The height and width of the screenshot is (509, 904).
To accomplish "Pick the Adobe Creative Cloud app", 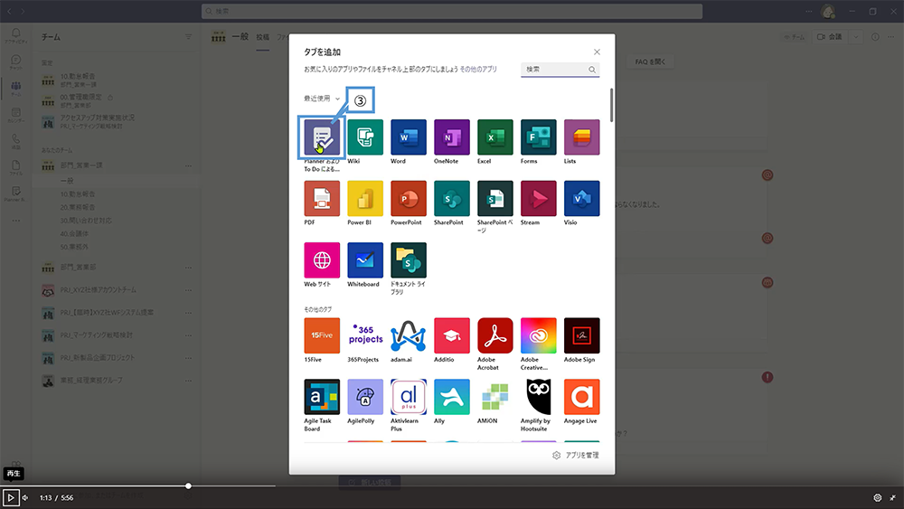I will pos(538,335).
